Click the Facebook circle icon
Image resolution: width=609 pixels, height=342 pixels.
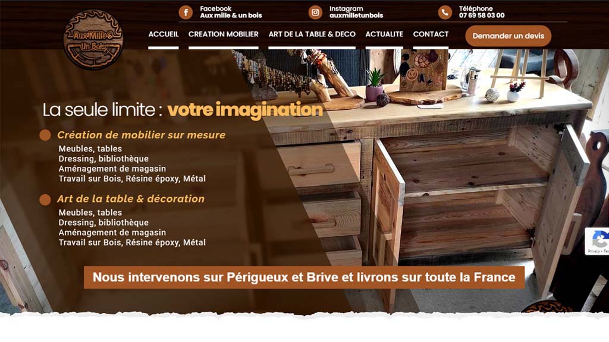186,12
